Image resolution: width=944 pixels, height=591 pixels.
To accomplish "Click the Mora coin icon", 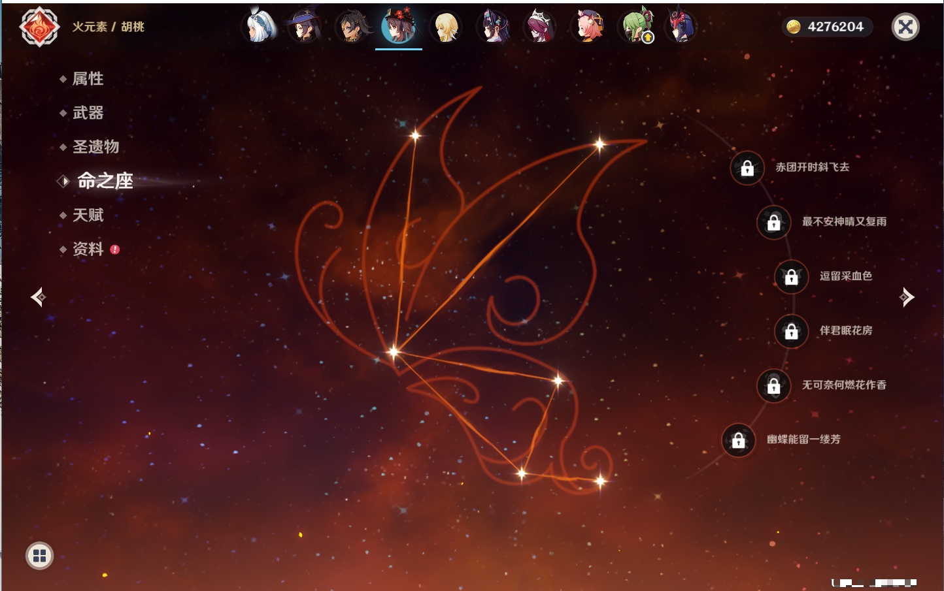I will click(794, 27).
